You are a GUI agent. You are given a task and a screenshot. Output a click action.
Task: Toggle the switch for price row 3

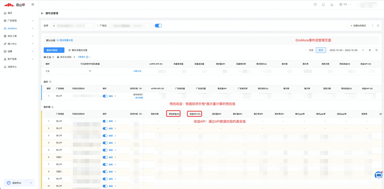pos(105,136)
